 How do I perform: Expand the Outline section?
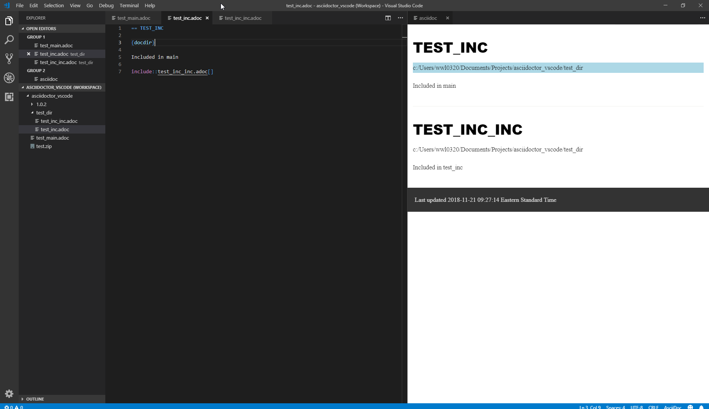[x=35, y=399]
